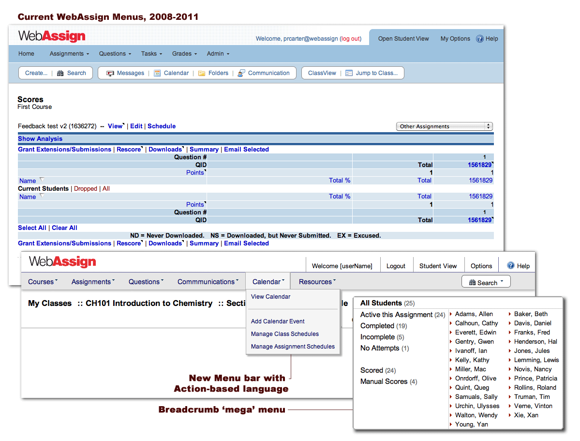Click the upper Total % column header
Viewport: 580px width, 441px height.
[x=340, y=181]
